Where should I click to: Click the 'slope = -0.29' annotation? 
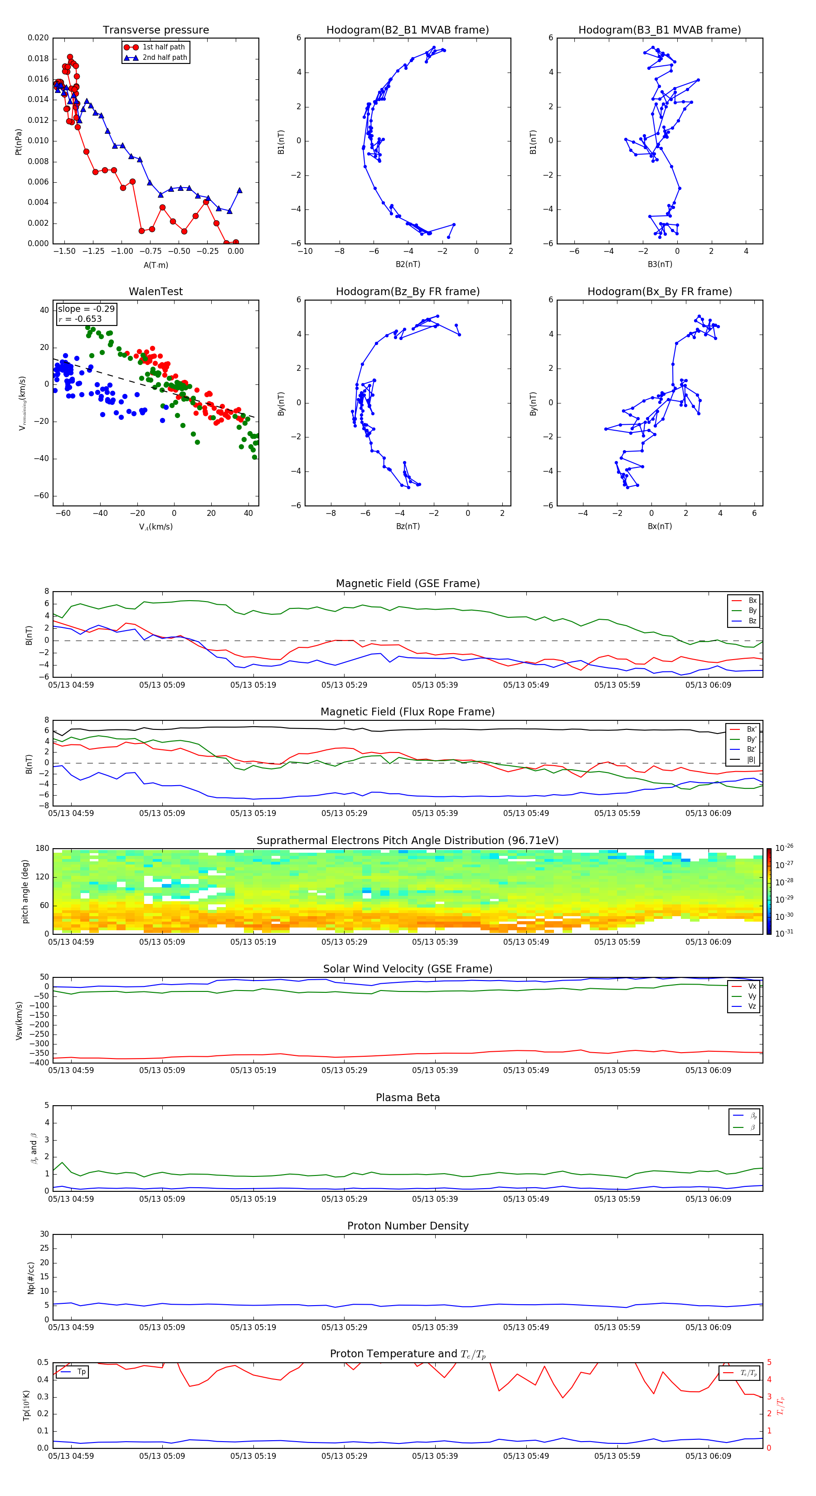87,309
